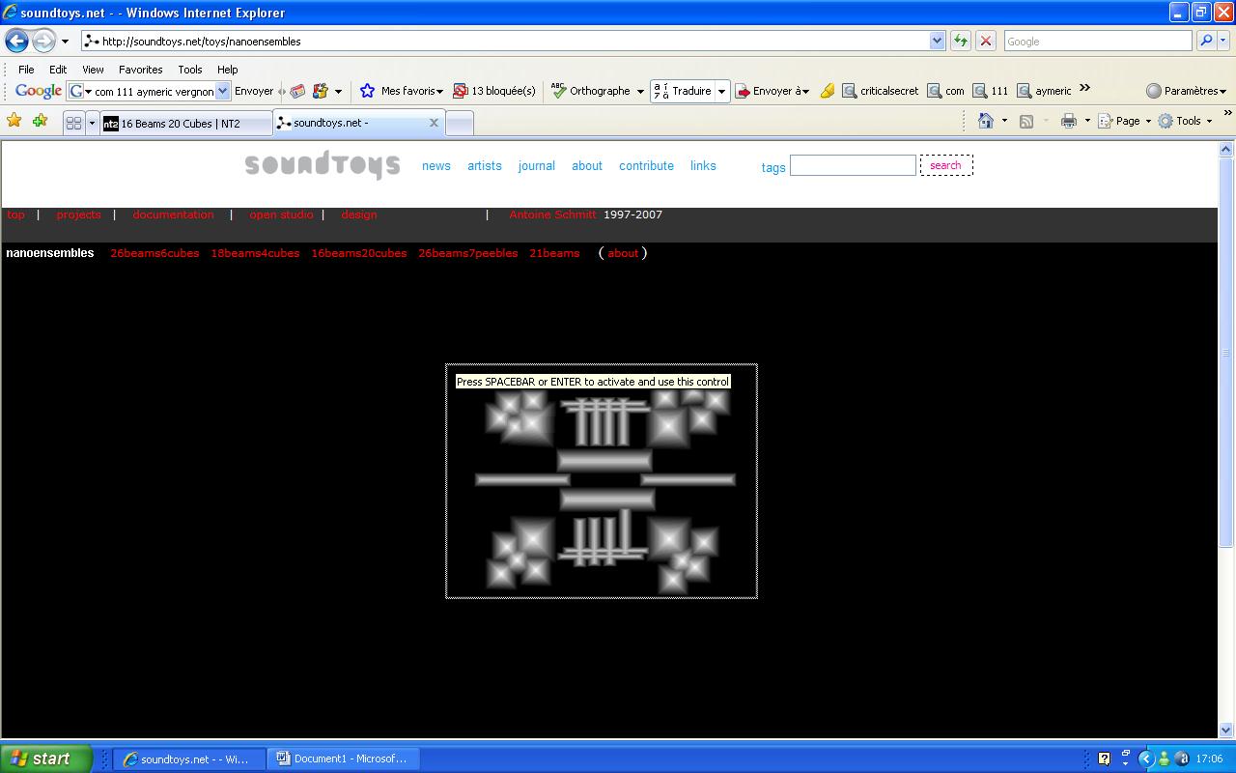The image size is (1236, 773).
Task: Open the Tools gear command bar menu
Action: tap(1185, 121)
